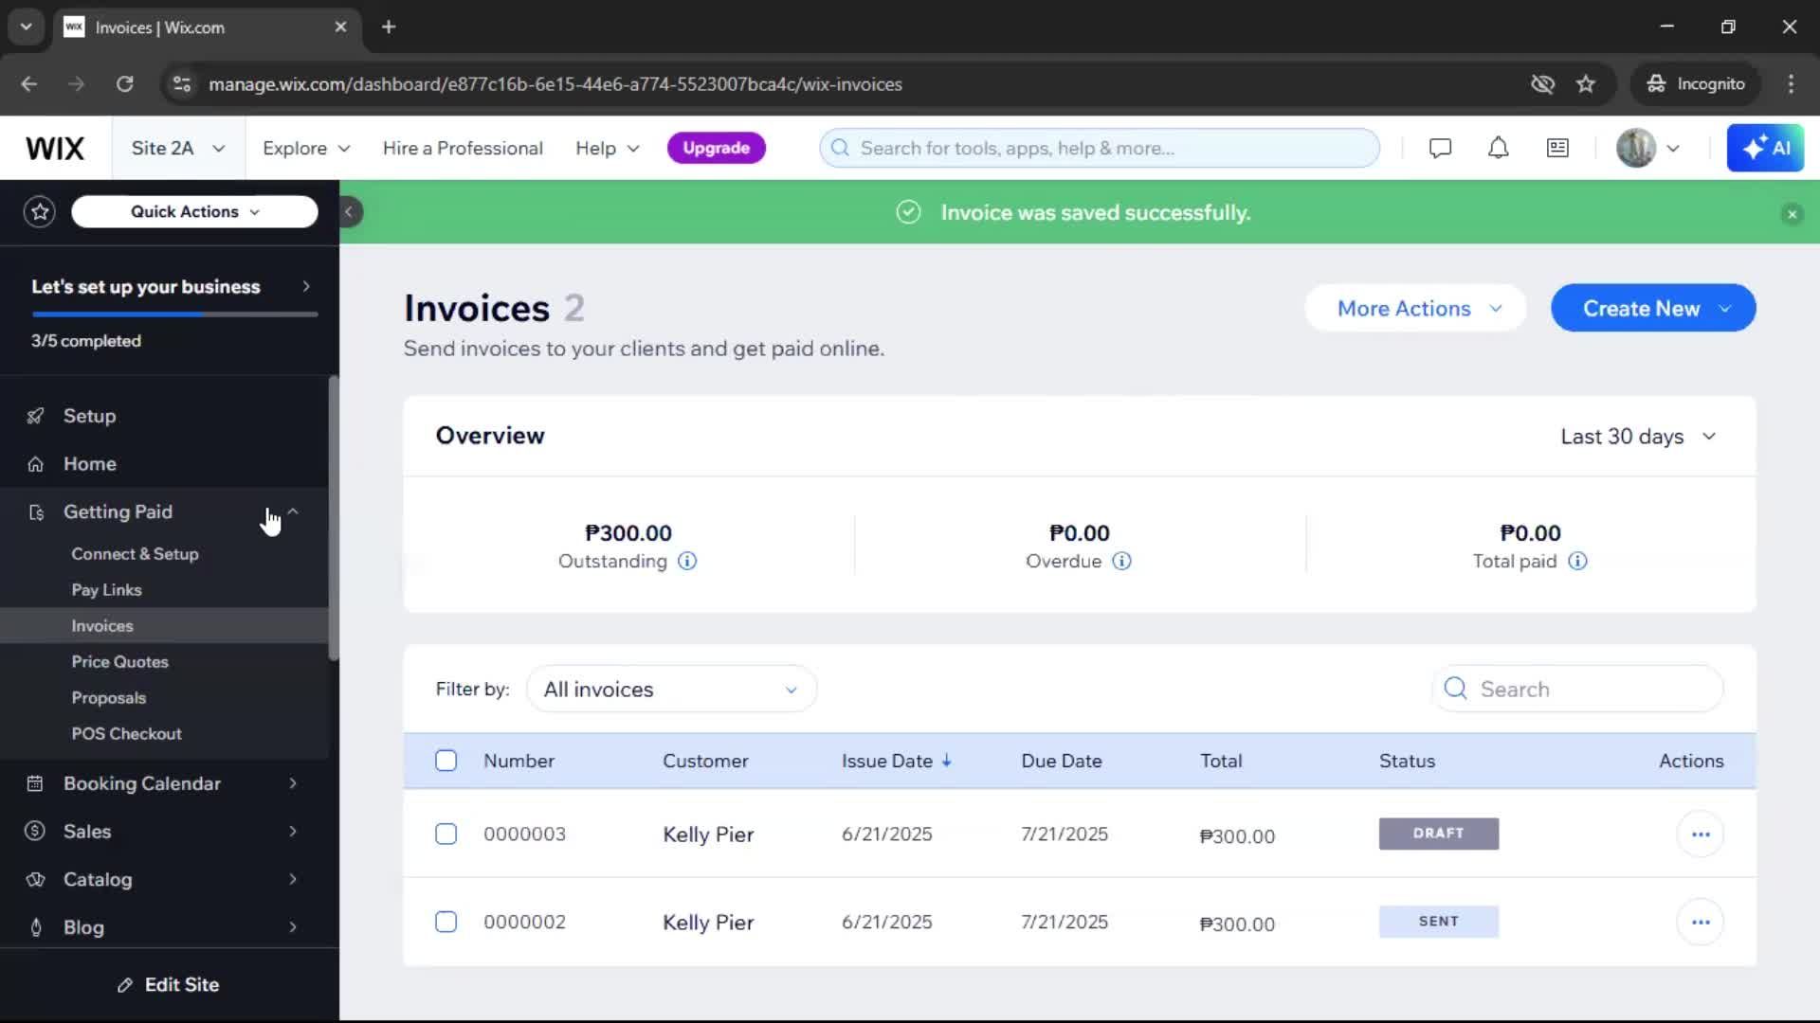Click the SENT status badge
1820x1023 pixels.
[1438, 922]
